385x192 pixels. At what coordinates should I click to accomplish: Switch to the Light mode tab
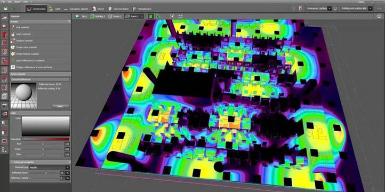54,9
